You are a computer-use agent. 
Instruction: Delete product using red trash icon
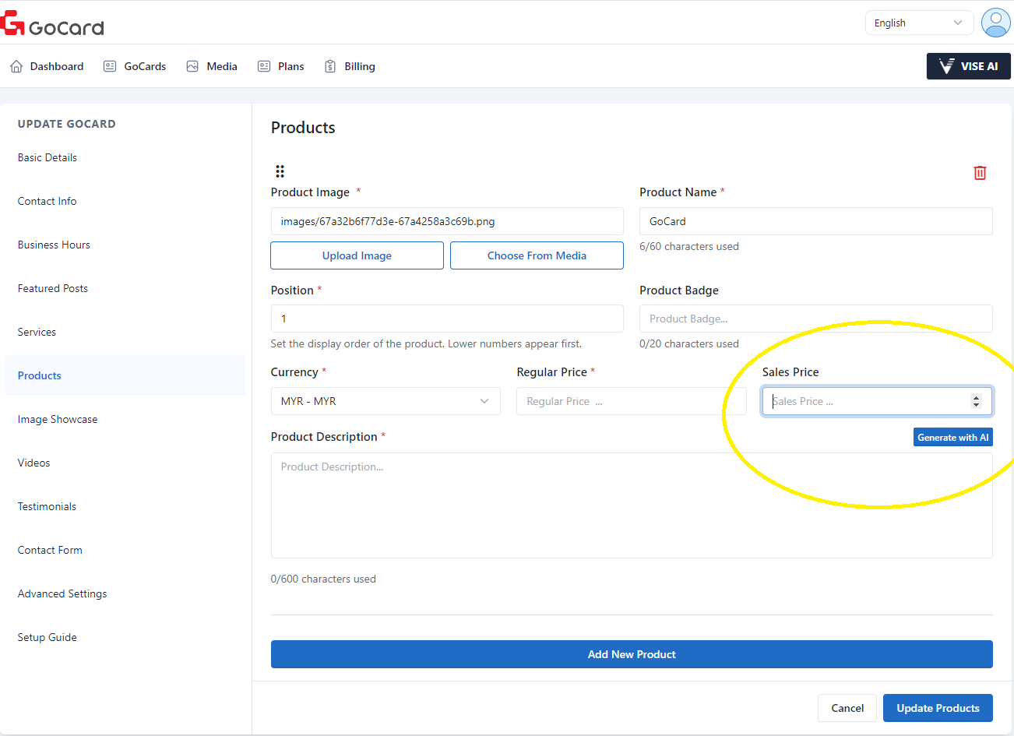(980, 173)
